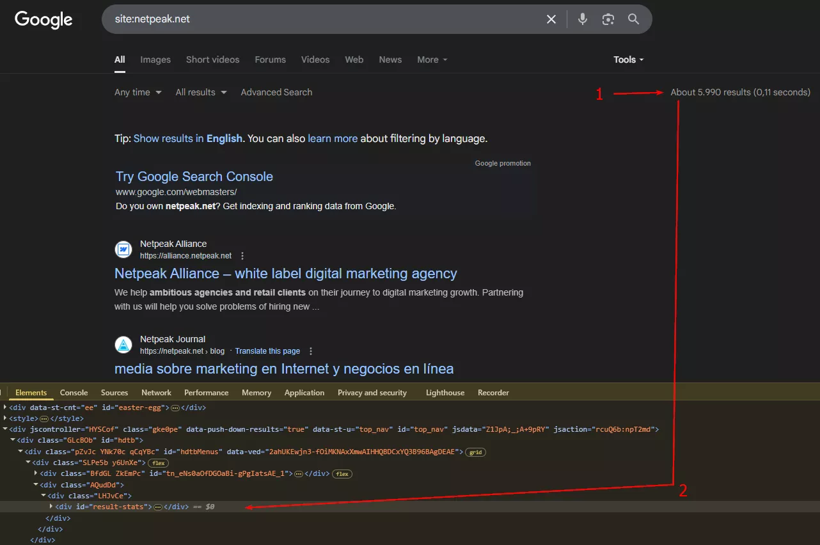Switch to DevTools Performance tab
This screenshot has height=545, width=820.
(206, 393)
